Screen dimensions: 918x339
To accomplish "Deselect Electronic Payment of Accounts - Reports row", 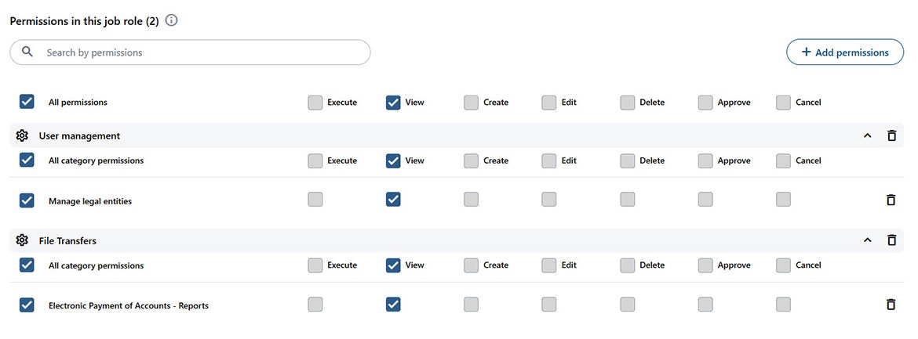I will click(x=27, y=305).
